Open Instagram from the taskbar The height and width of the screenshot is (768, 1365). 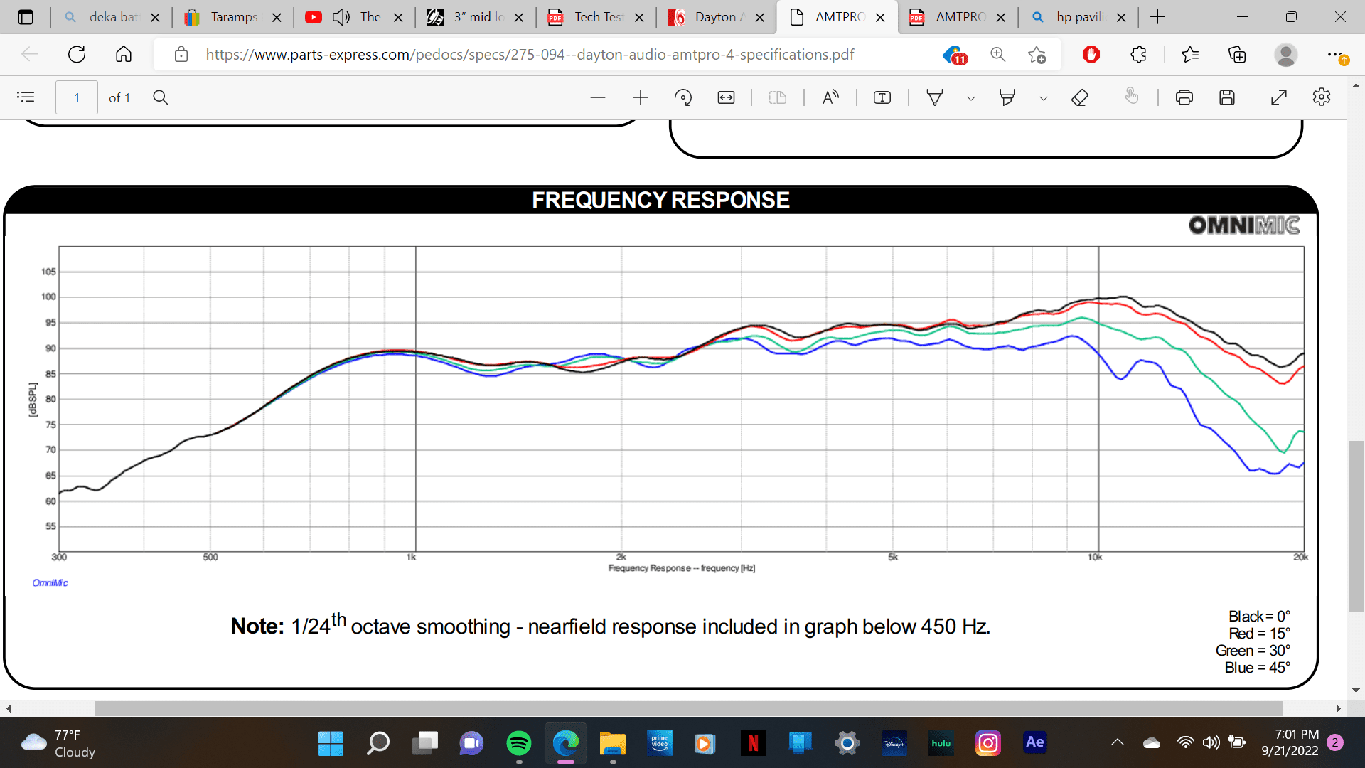tap(988, 743)
